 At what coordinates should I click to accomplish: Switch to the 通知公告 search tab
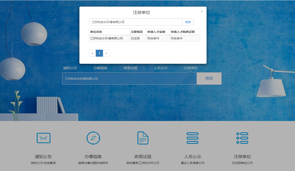click(70, 68)
